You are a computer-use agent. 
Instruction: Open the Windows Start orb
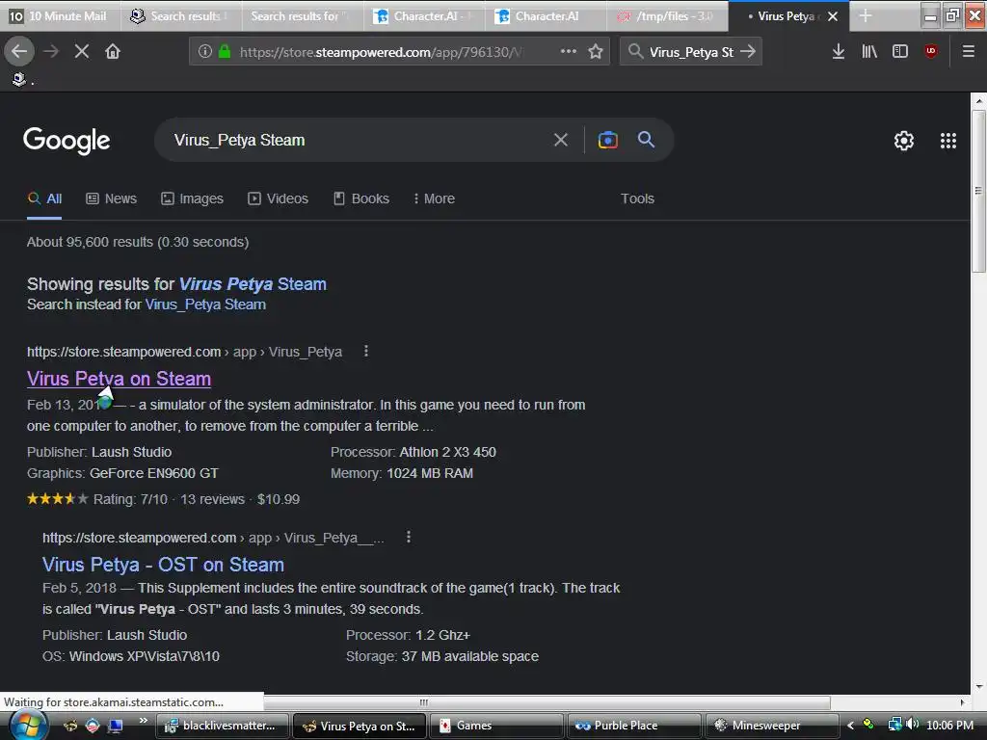point(28,726)
